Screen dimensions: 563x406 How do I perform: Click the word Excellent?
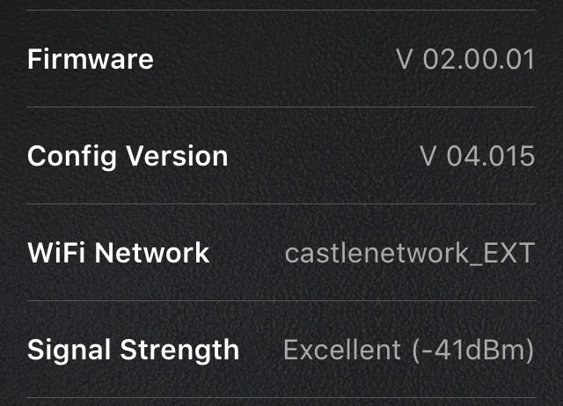[x=342, y=350]
